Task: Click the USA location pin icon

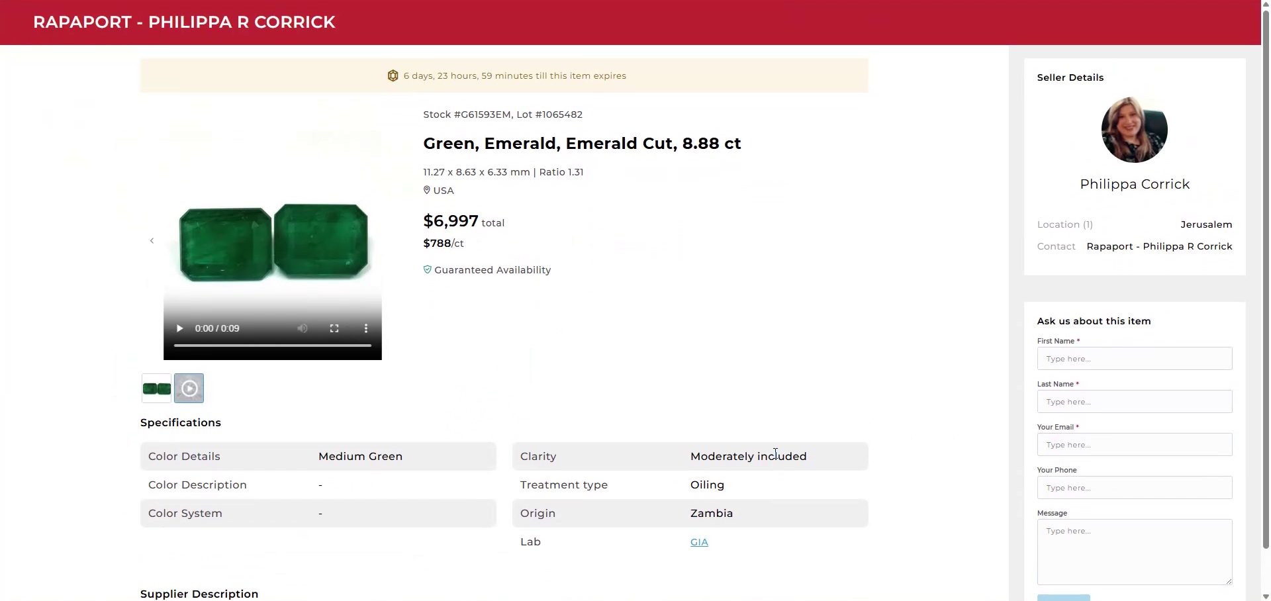Action: click(x=427, y=191)
